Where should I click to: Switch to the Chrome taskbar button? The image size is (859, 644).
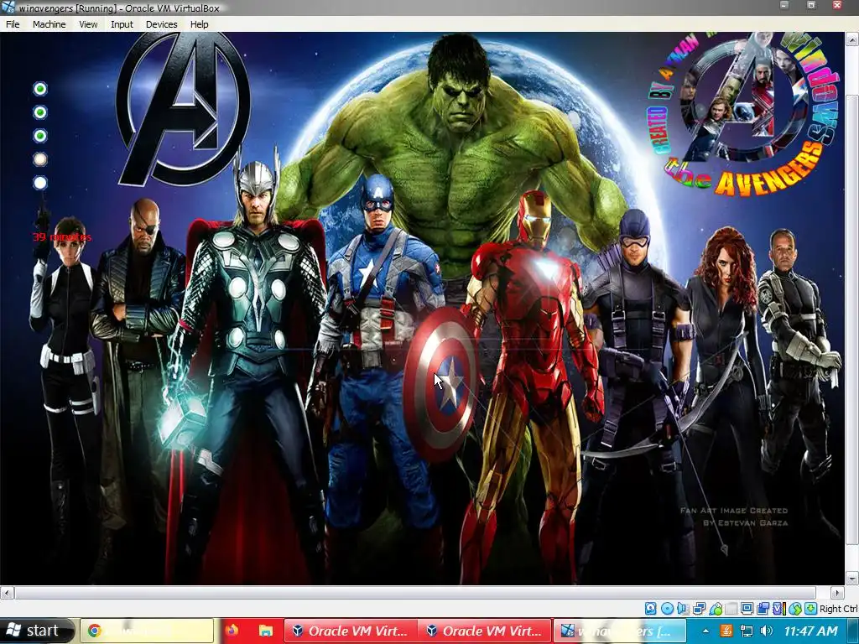point(147,631)
